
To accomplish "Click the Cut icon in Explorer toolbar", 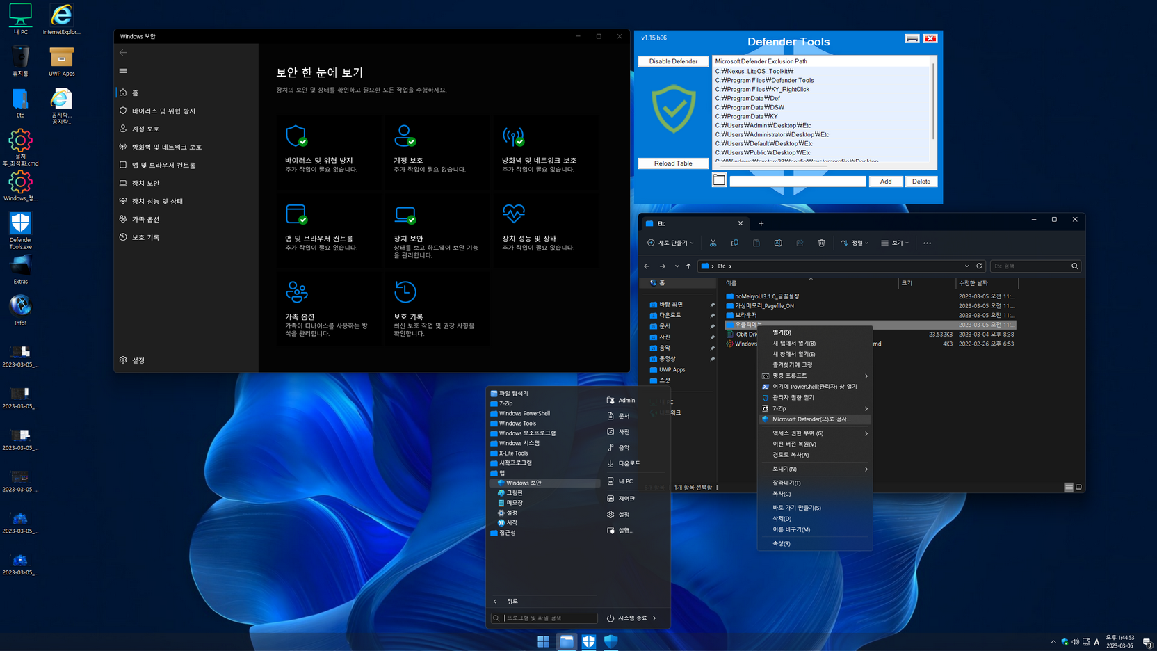I will coord(713,243).
